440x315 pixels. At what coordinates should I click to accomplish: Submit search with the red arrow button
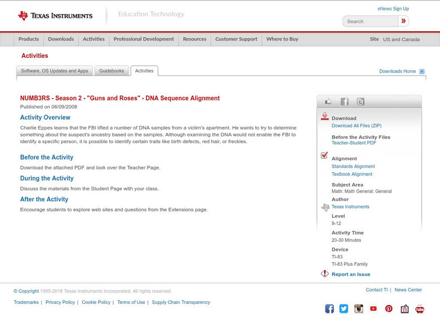[x=403, y=21]
